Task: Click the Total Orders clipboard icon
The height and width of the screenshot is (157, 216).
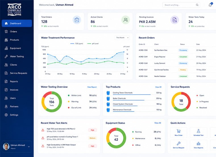Action: 77,20
